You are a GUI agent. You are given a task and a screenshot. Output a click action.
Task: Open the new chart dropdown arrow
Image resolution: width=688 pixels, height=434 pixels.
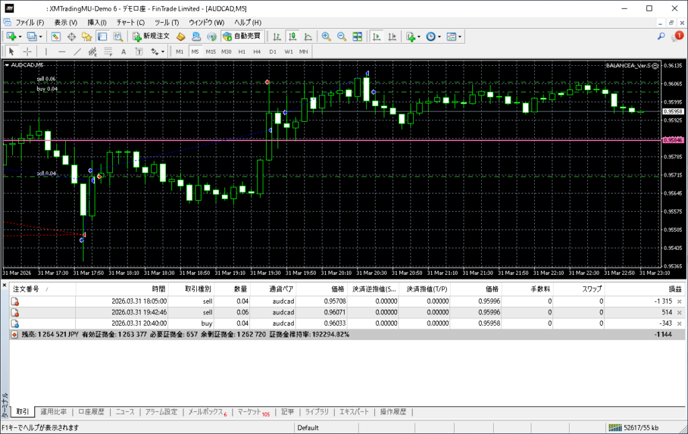(20, 36)
